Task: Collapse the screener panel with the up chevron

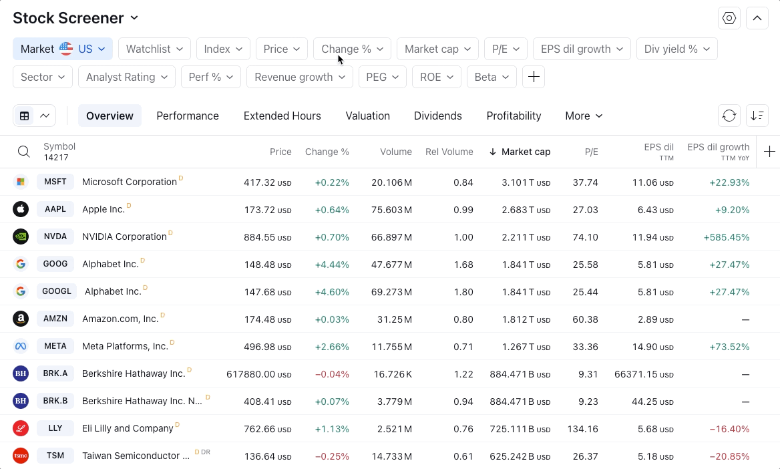Action: (757, 18)
